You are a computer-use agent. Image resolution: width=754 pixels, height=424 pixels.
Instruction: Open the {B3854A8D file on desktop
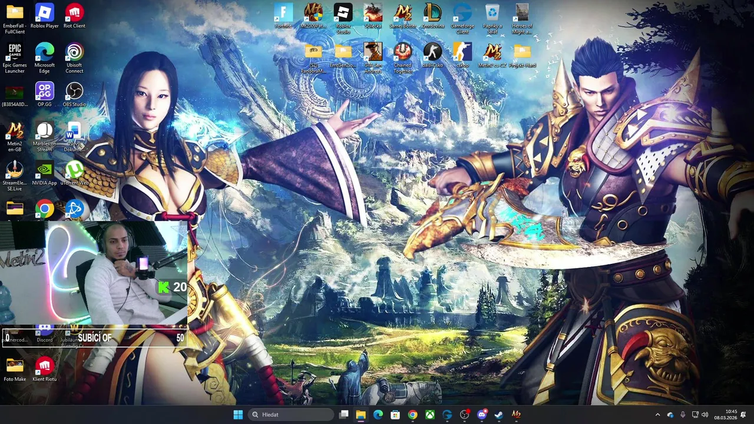(15, 94)
